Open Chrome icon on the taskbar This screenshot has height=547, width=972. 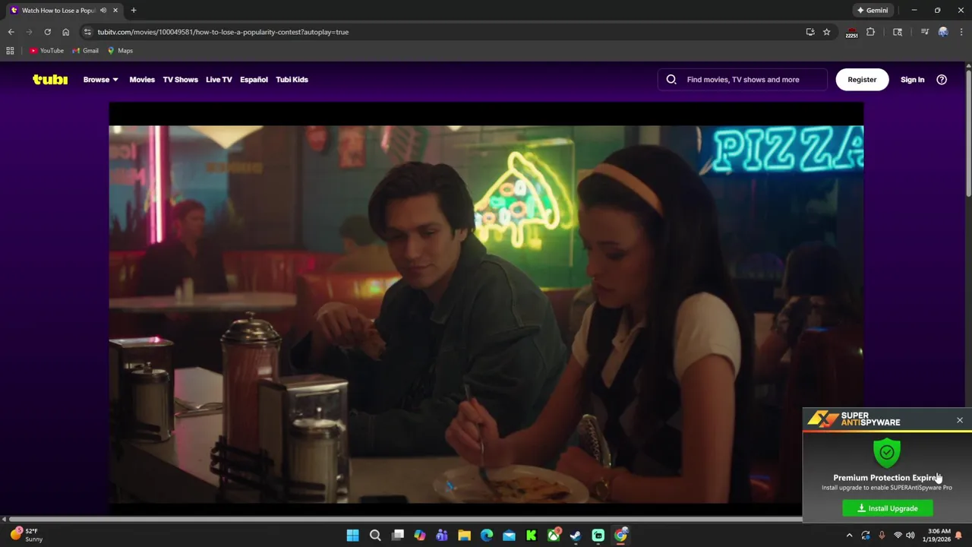click(620, 536)
